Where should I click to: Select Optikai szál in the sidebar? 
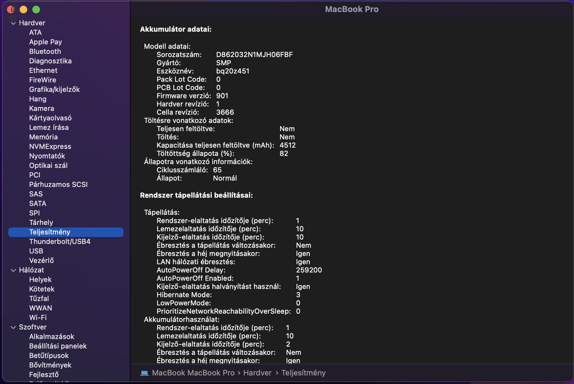pyautogui.click(x=48, y=165)
